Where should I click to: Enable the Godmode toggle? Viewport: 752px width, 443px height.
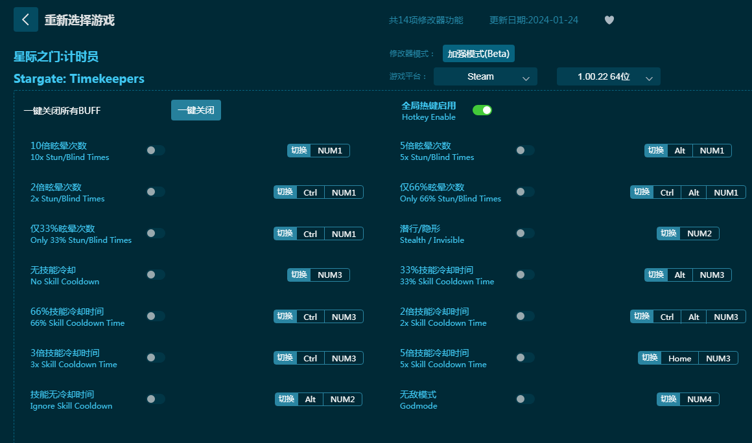click(x=524, y=399)
